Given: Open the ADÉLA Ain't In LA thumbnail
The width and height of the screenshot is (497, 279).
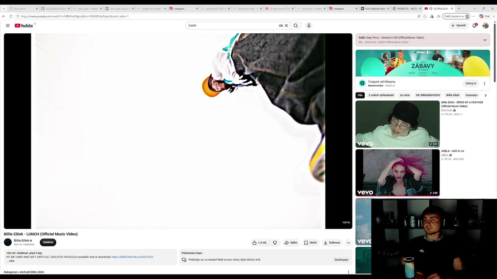Looking at the screenshot, I should coord(398,173).
